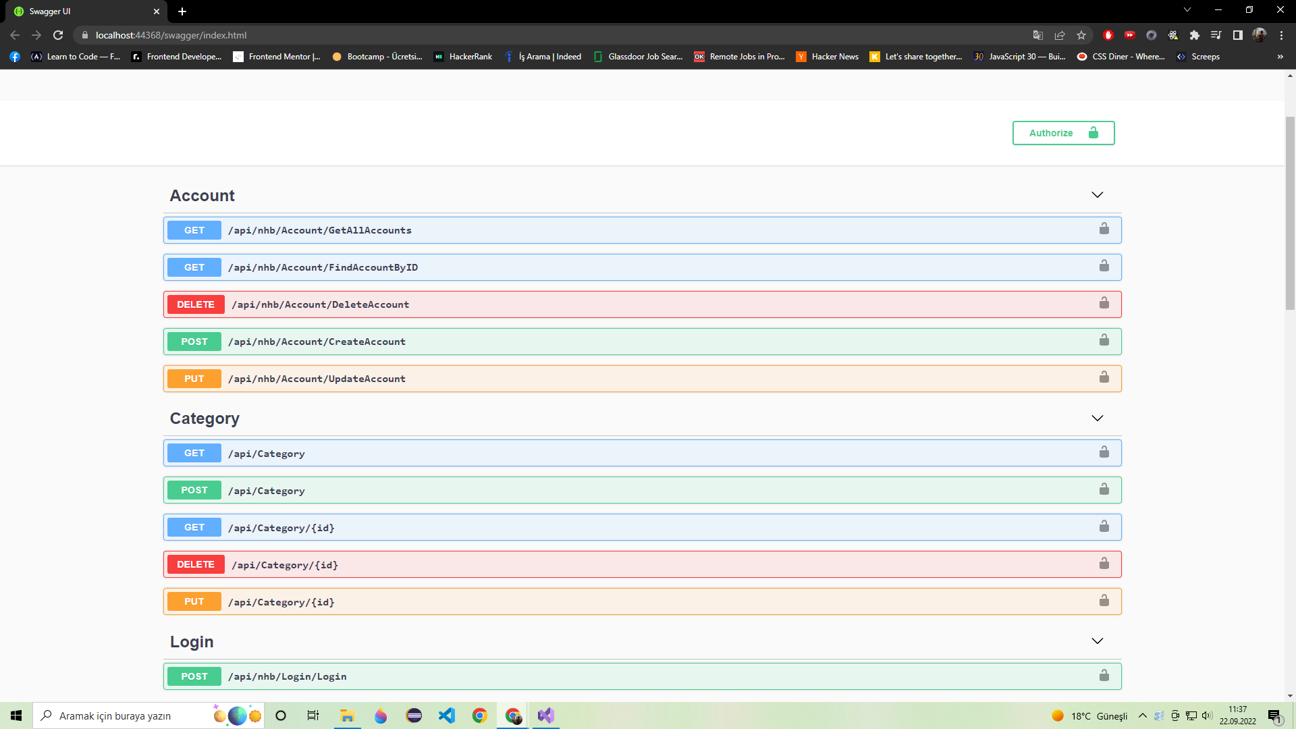This screenshot has width=1296, height=729.
Task: Click the volume speaker icon in system tray
Action: pos(1206,715)
